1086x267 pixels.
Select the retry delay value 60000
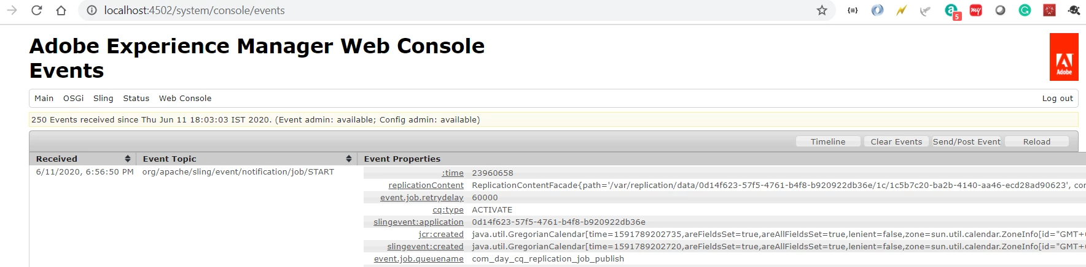pos(485,198)
